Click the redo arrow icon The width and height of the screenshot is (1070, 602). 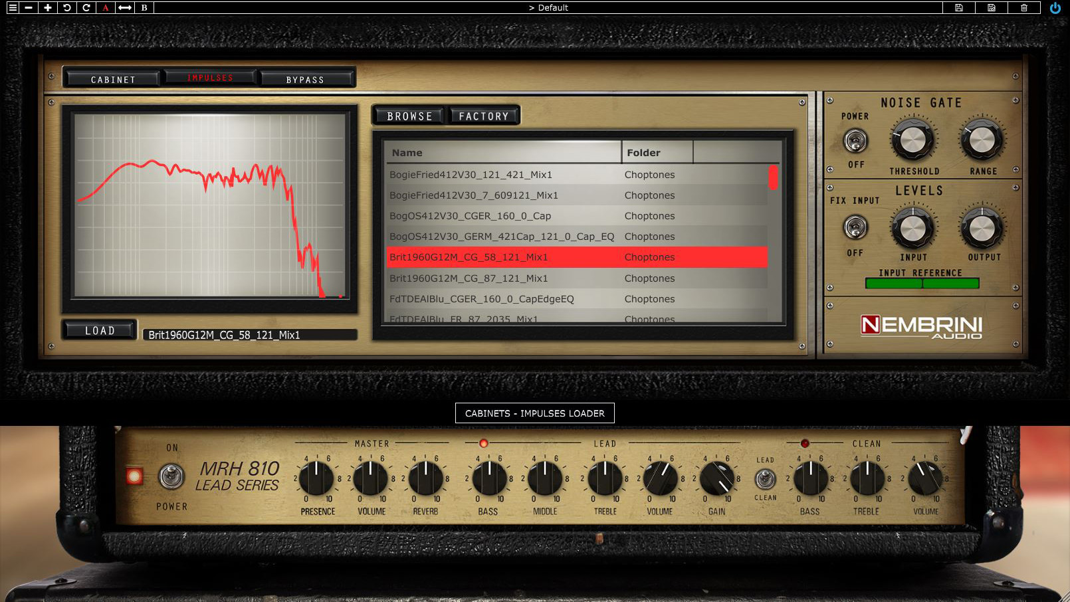pos(84,7)
